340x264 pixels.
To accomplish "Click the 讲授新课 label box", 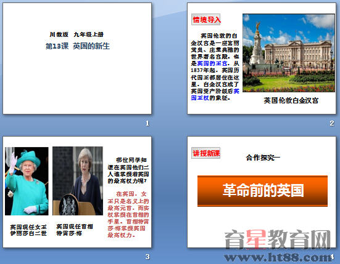I will [206, 153].
